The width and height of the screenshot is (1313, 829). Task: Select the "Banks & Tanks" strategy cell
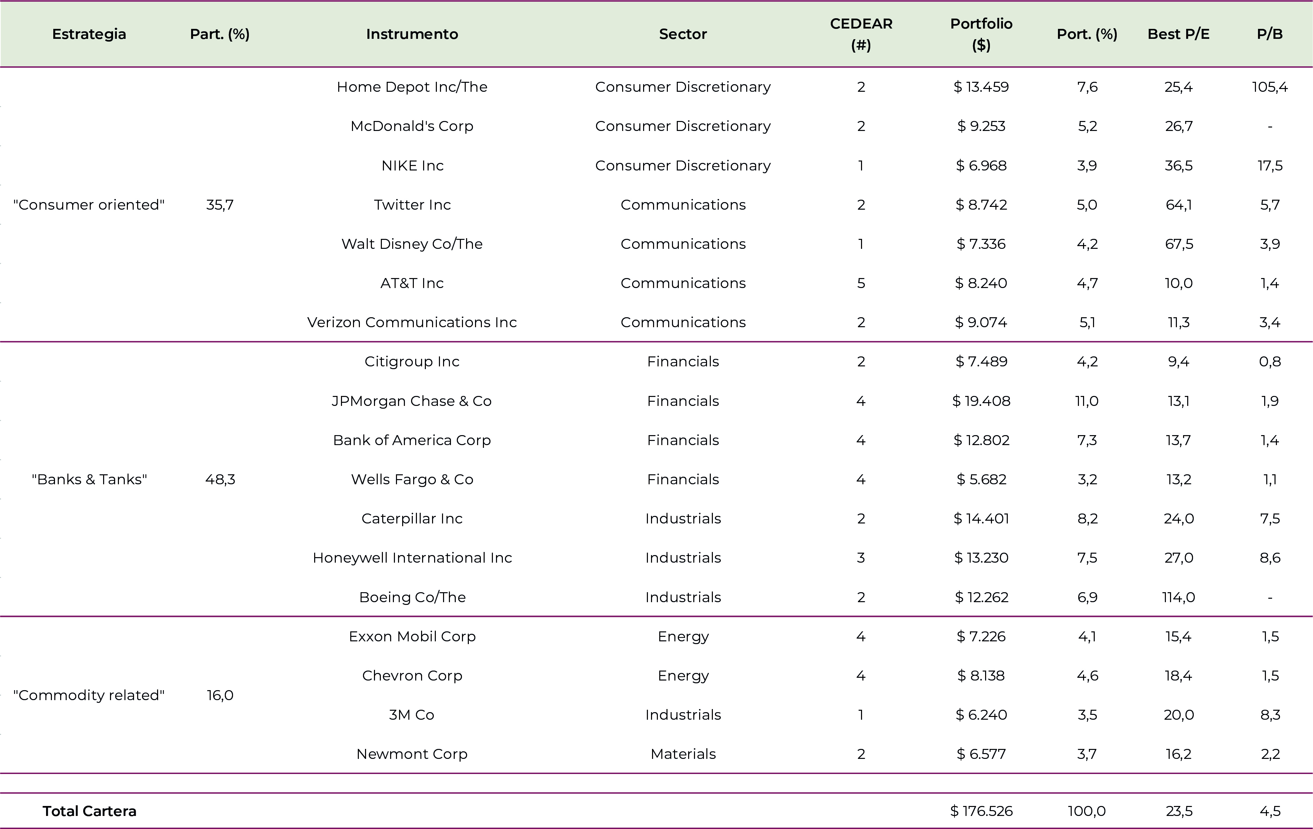coord(89,479)
